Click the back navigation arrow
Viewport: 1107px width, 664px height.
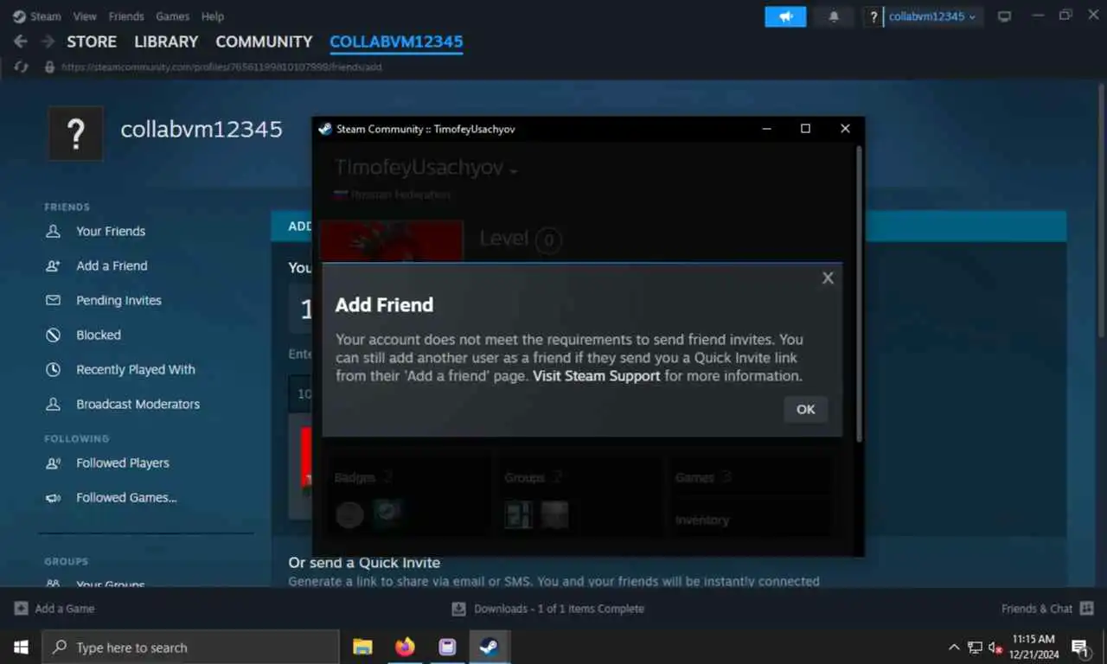click(21, 41)
